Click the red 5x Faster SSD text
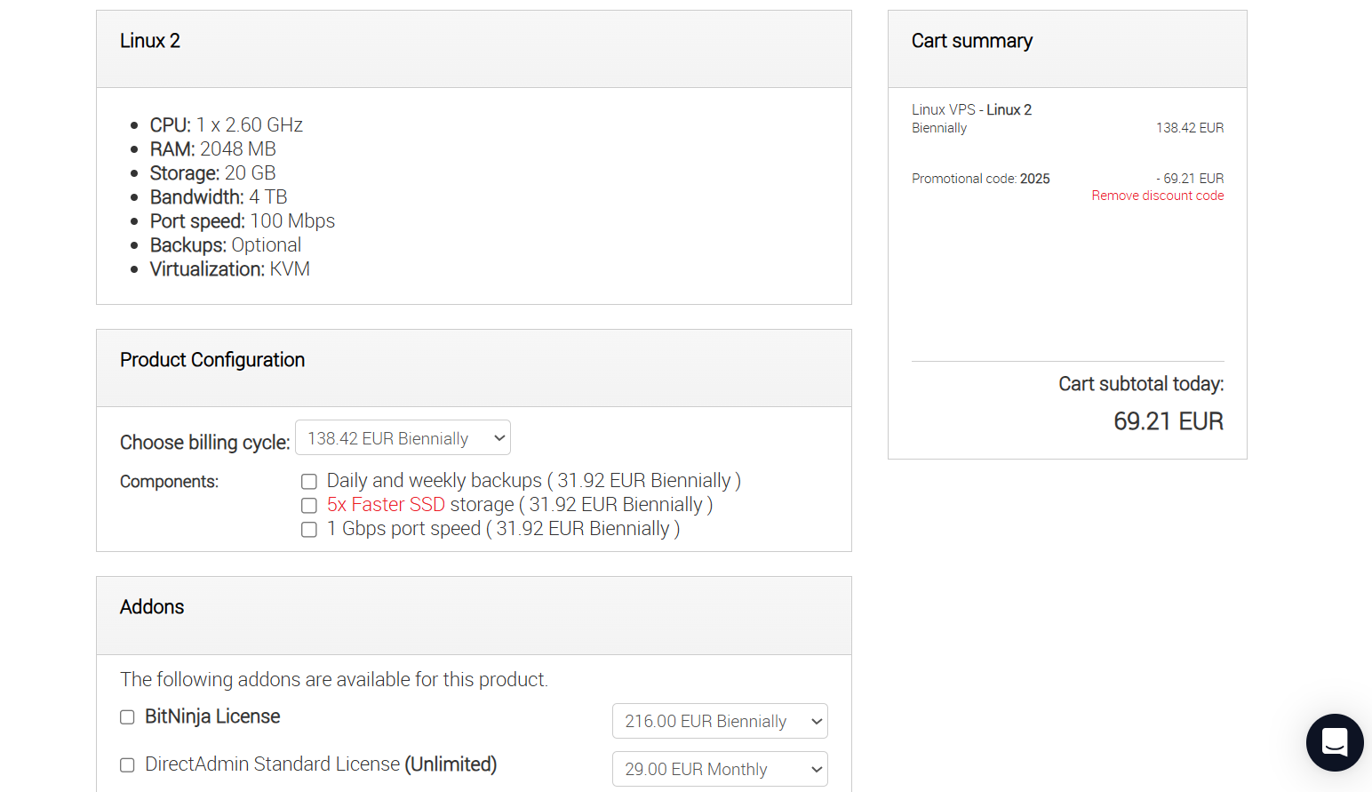Screen dimensions: 1372x792 pyautogui.click(x=386, y=505)
